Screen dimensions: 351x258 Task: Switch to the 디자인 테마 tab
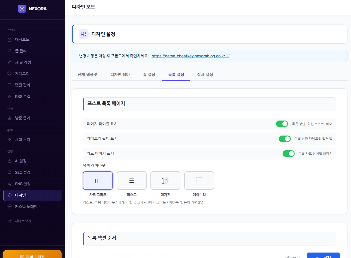point(120,74)
